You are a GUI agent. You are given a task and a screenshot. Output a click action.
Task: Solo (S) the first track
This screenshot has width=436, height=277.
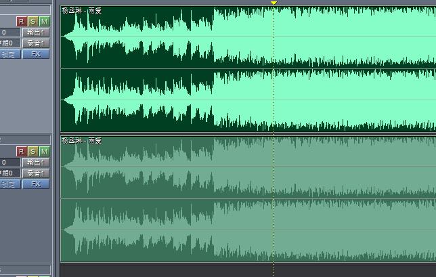tap(33, 22)
